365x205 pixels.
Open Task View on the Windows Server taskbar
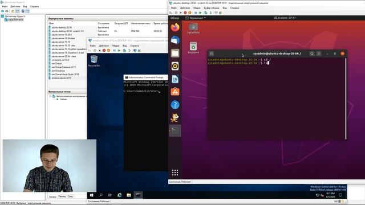(110, 195)
